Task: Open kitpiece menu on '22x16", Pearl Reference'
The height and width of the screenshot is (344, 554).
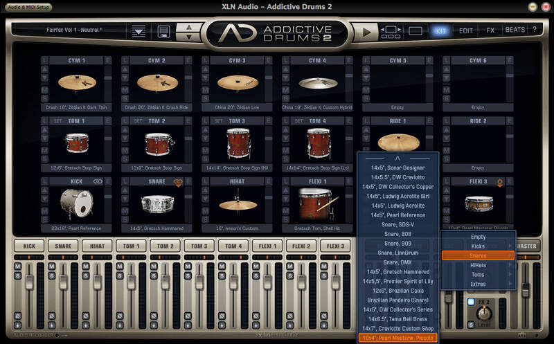Action: pyautogui.click(x=76, y=228)
